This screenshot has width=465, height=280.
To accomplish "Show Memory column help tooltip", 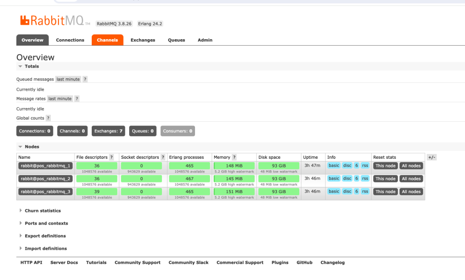I will point(234,157).
